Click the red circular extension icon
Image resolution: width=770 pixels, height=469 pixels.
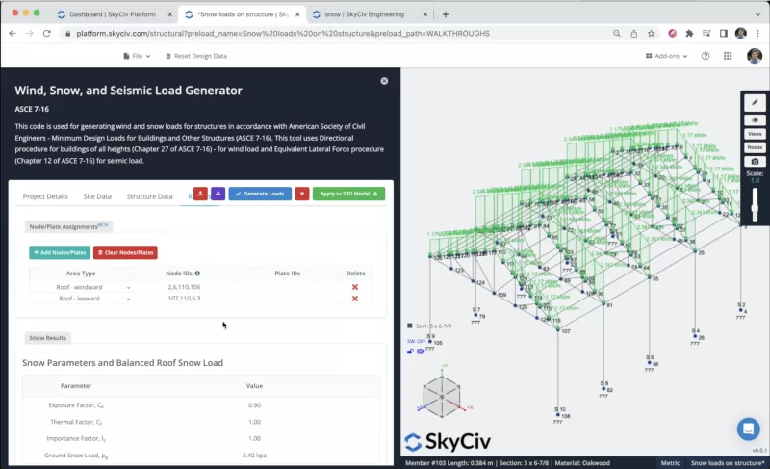click(672, 34)
